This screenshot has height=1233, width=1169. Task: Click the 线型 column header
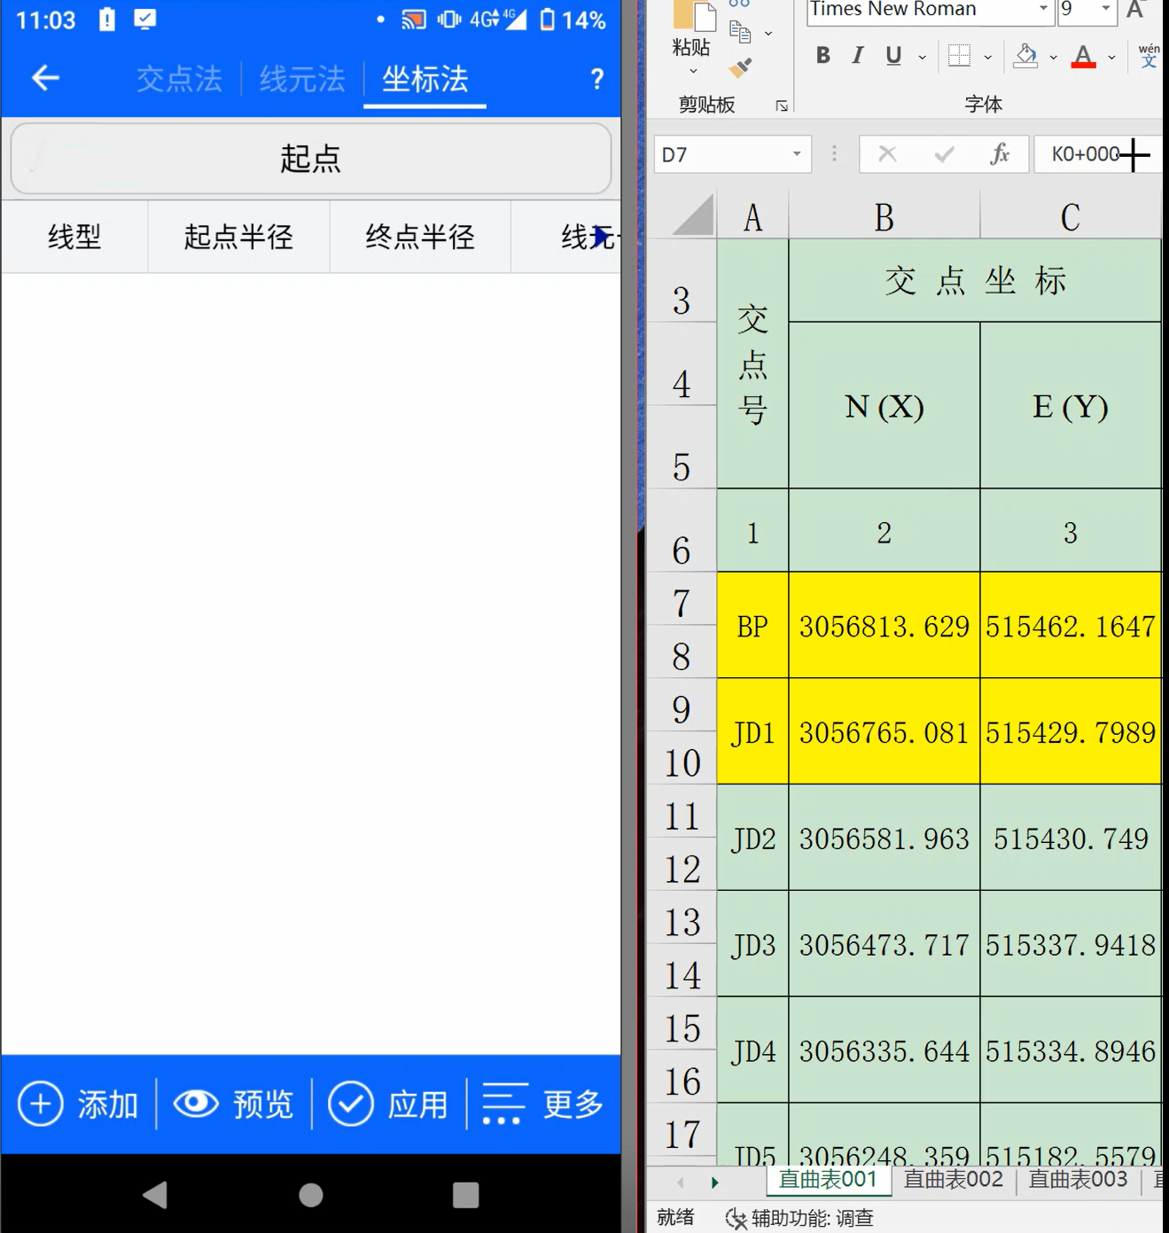click(74, 237)
